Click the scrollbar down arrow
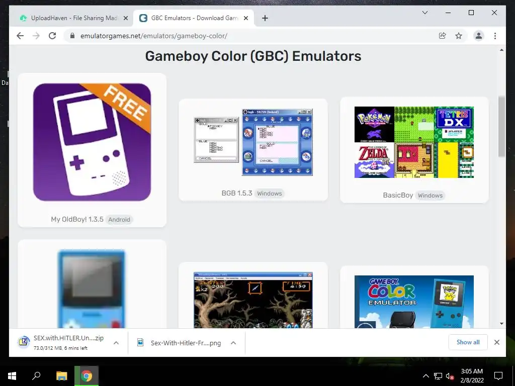The width and height of the screenshot is (515, 386). 501,324
